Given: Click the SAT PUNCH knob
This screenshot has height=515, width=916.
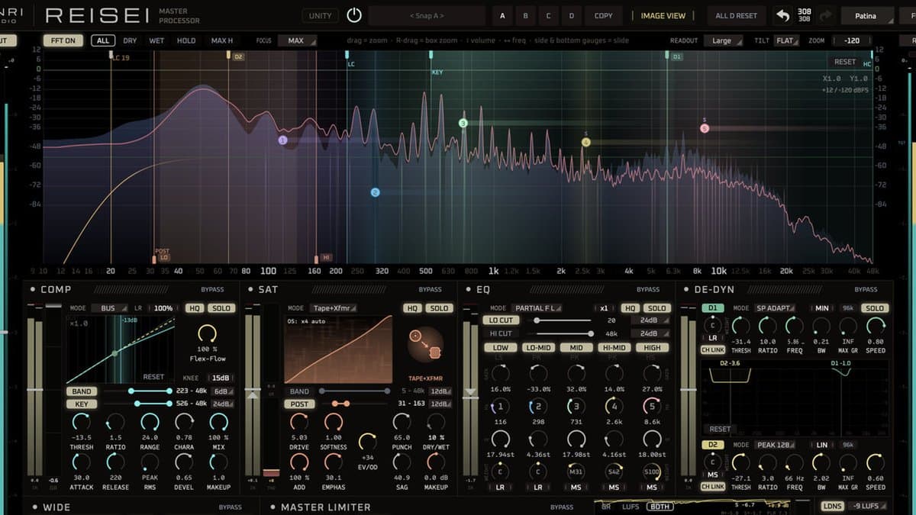Looking at the screenshot, I should click(402, 421).
